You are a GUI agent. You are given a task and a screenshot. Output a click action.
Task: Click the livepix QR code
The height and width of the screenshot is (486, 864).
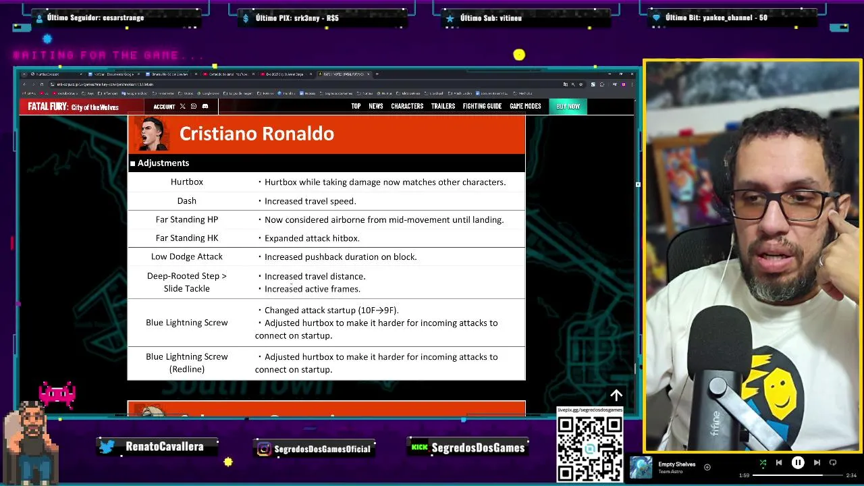[590, 448]
